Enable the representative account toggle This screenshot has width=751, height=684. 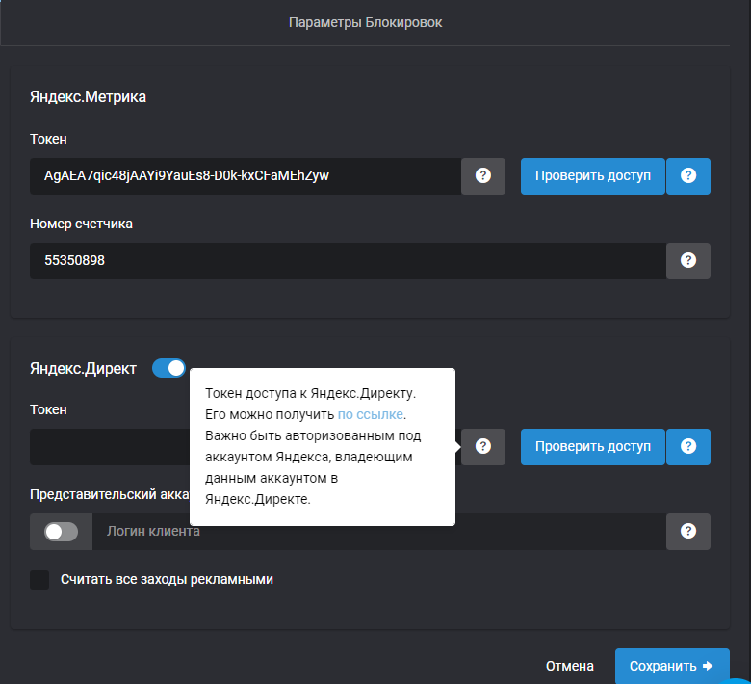(62, 532)
